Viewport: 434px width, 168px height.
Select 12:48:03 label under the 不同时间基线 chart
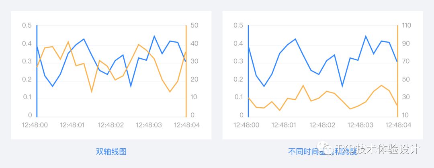point(360,125)
